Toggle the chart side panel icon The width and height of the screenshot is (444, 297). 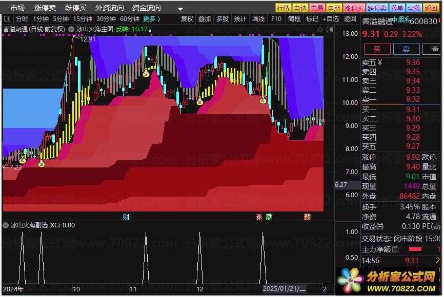[330, 29]
